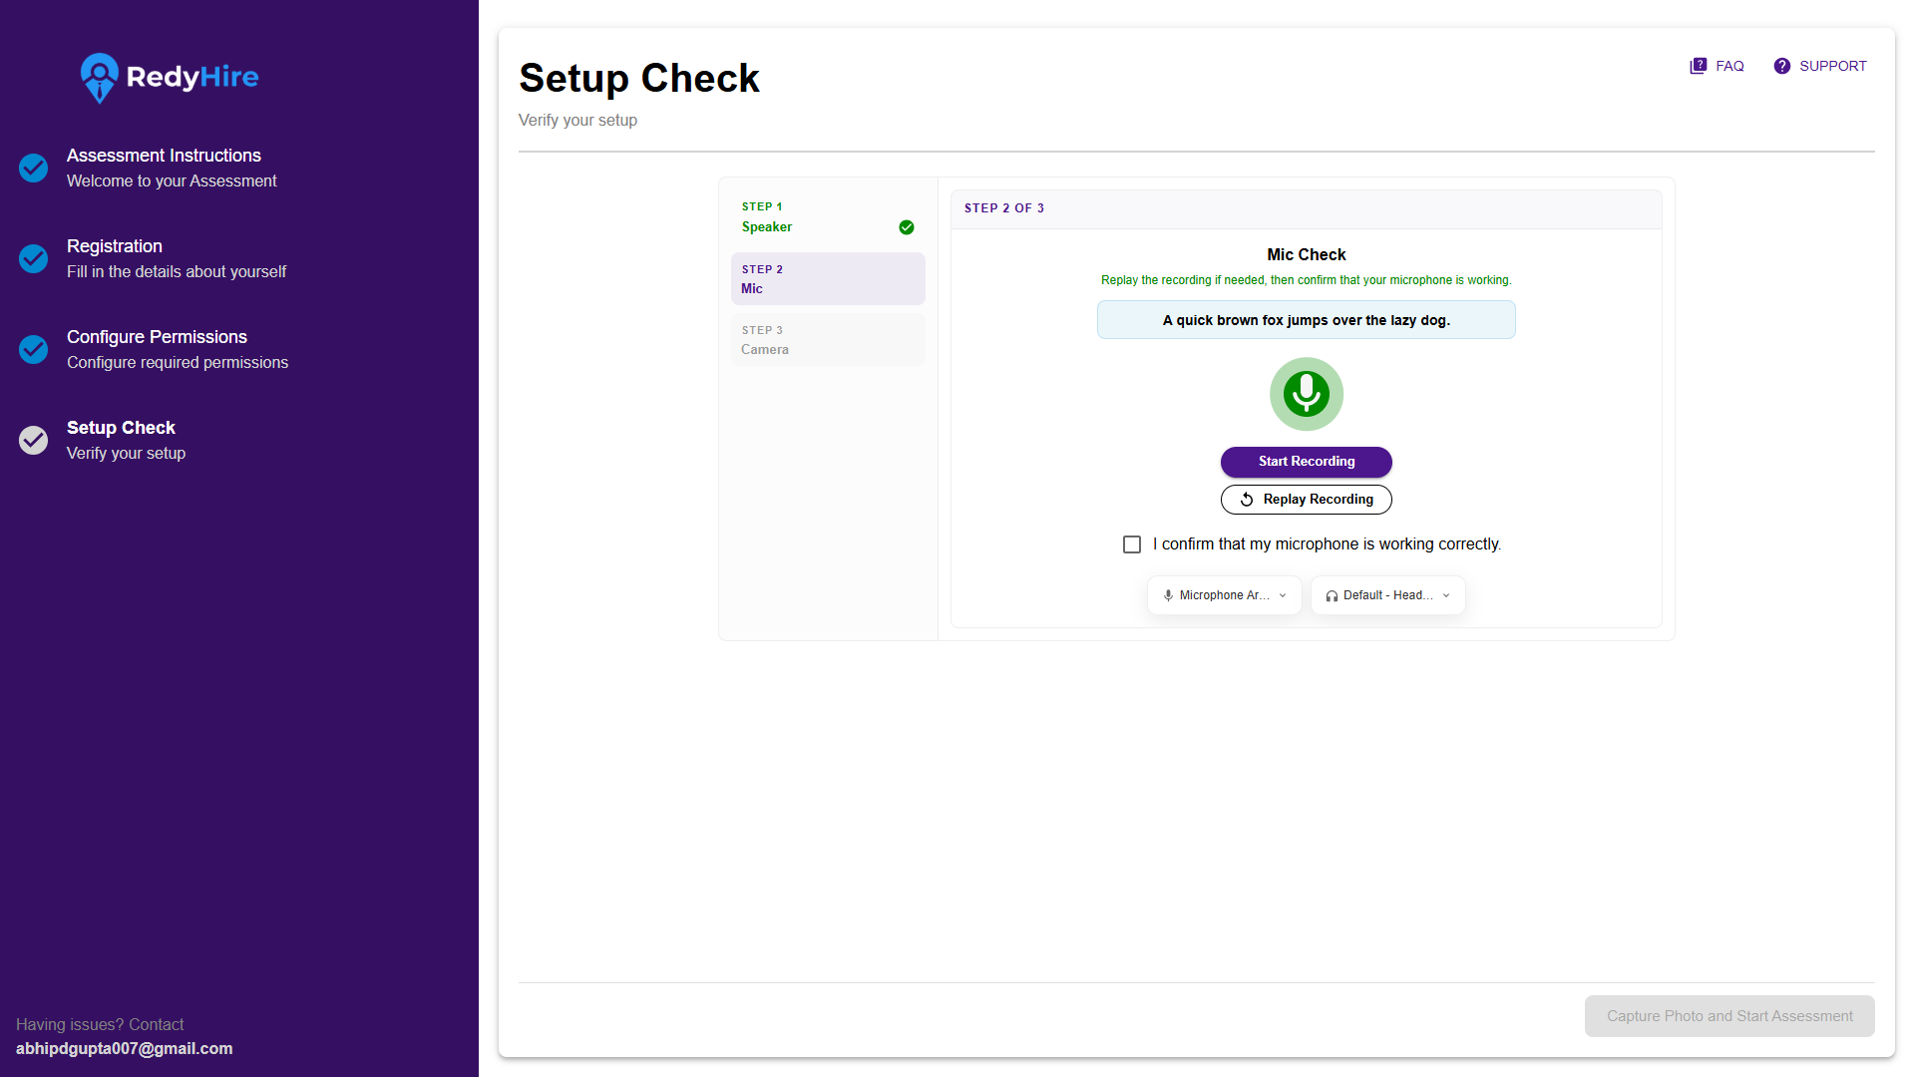1915x1077 pixels.
Task: Click Capture Photo and Start Assessment
Action: [1729, 1016]
